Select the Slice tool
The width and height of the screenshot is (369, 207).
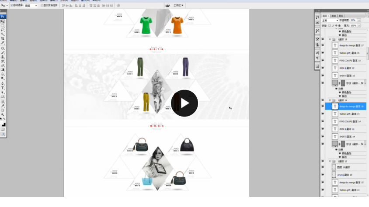click(3, 43)
